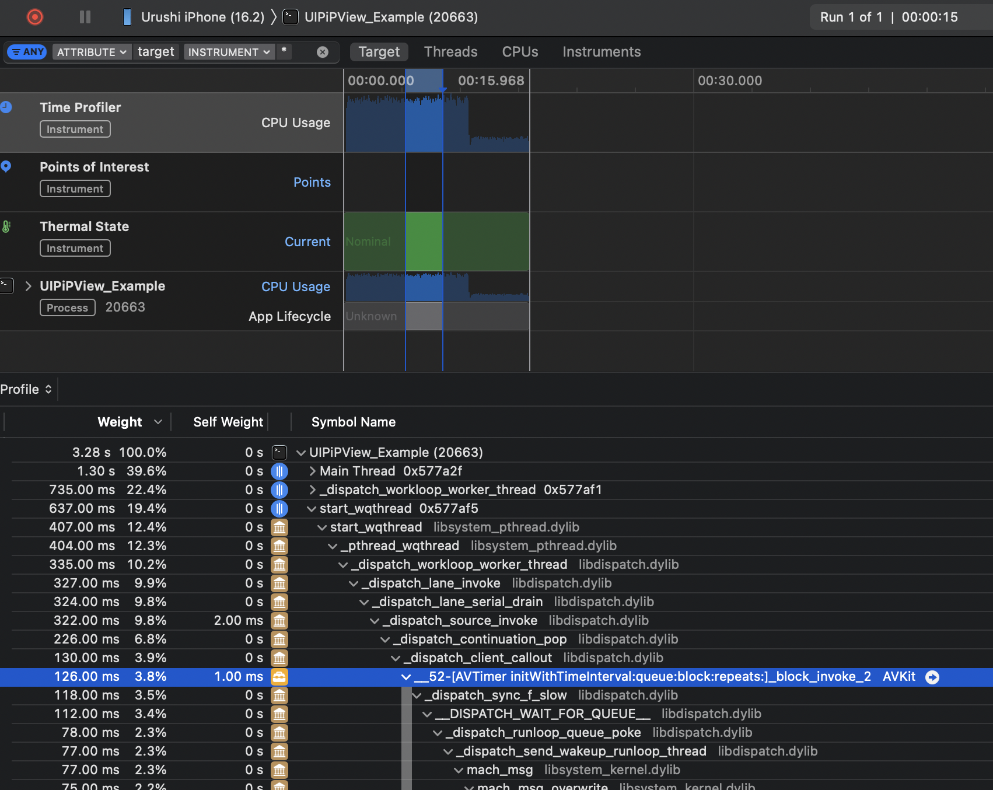Stop recording with the red record button
The height and width of the screenshot is (790, 993).
(x=35, y=17)
